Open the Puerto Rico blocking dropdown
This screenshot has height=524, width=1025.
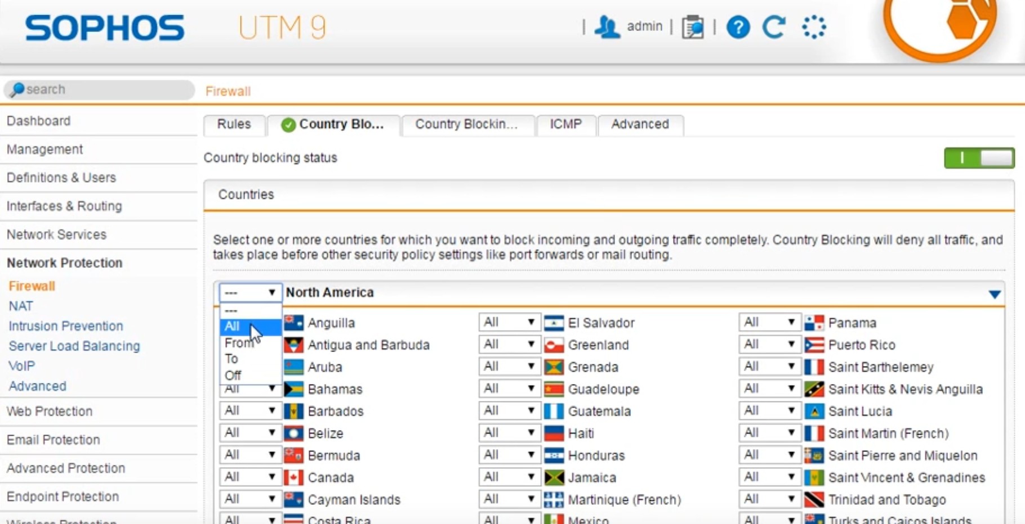pyautogui.click(x=769, y=344)
